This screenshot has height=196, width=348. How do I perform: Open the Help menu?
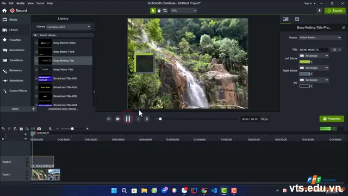tap(50, 3)
